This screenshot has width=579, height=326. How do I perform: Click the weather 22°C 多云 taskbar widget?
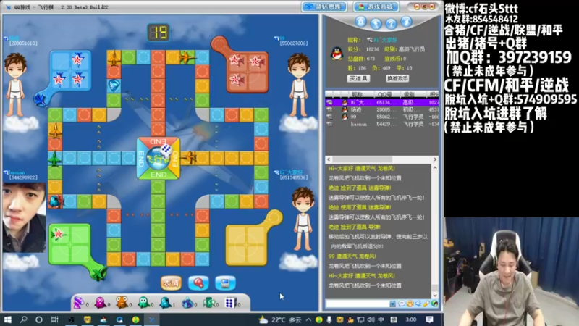[279, 319]
